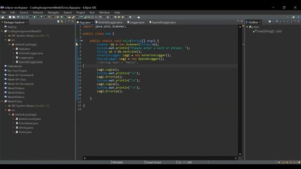Toggle Mark Occurrences highlighter in toolbar
This screenshot has height=169, width=301.
(x=86, y=17)
